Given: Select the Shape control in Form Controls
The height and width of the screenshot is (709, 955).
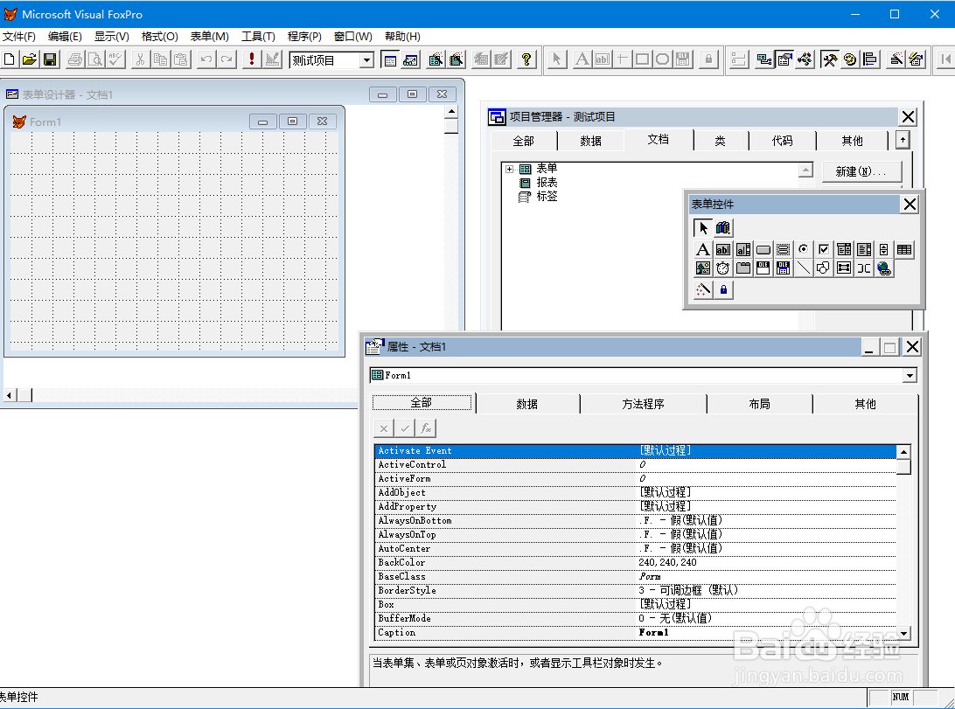Looking at the screenshot, I should click(824, 268).
